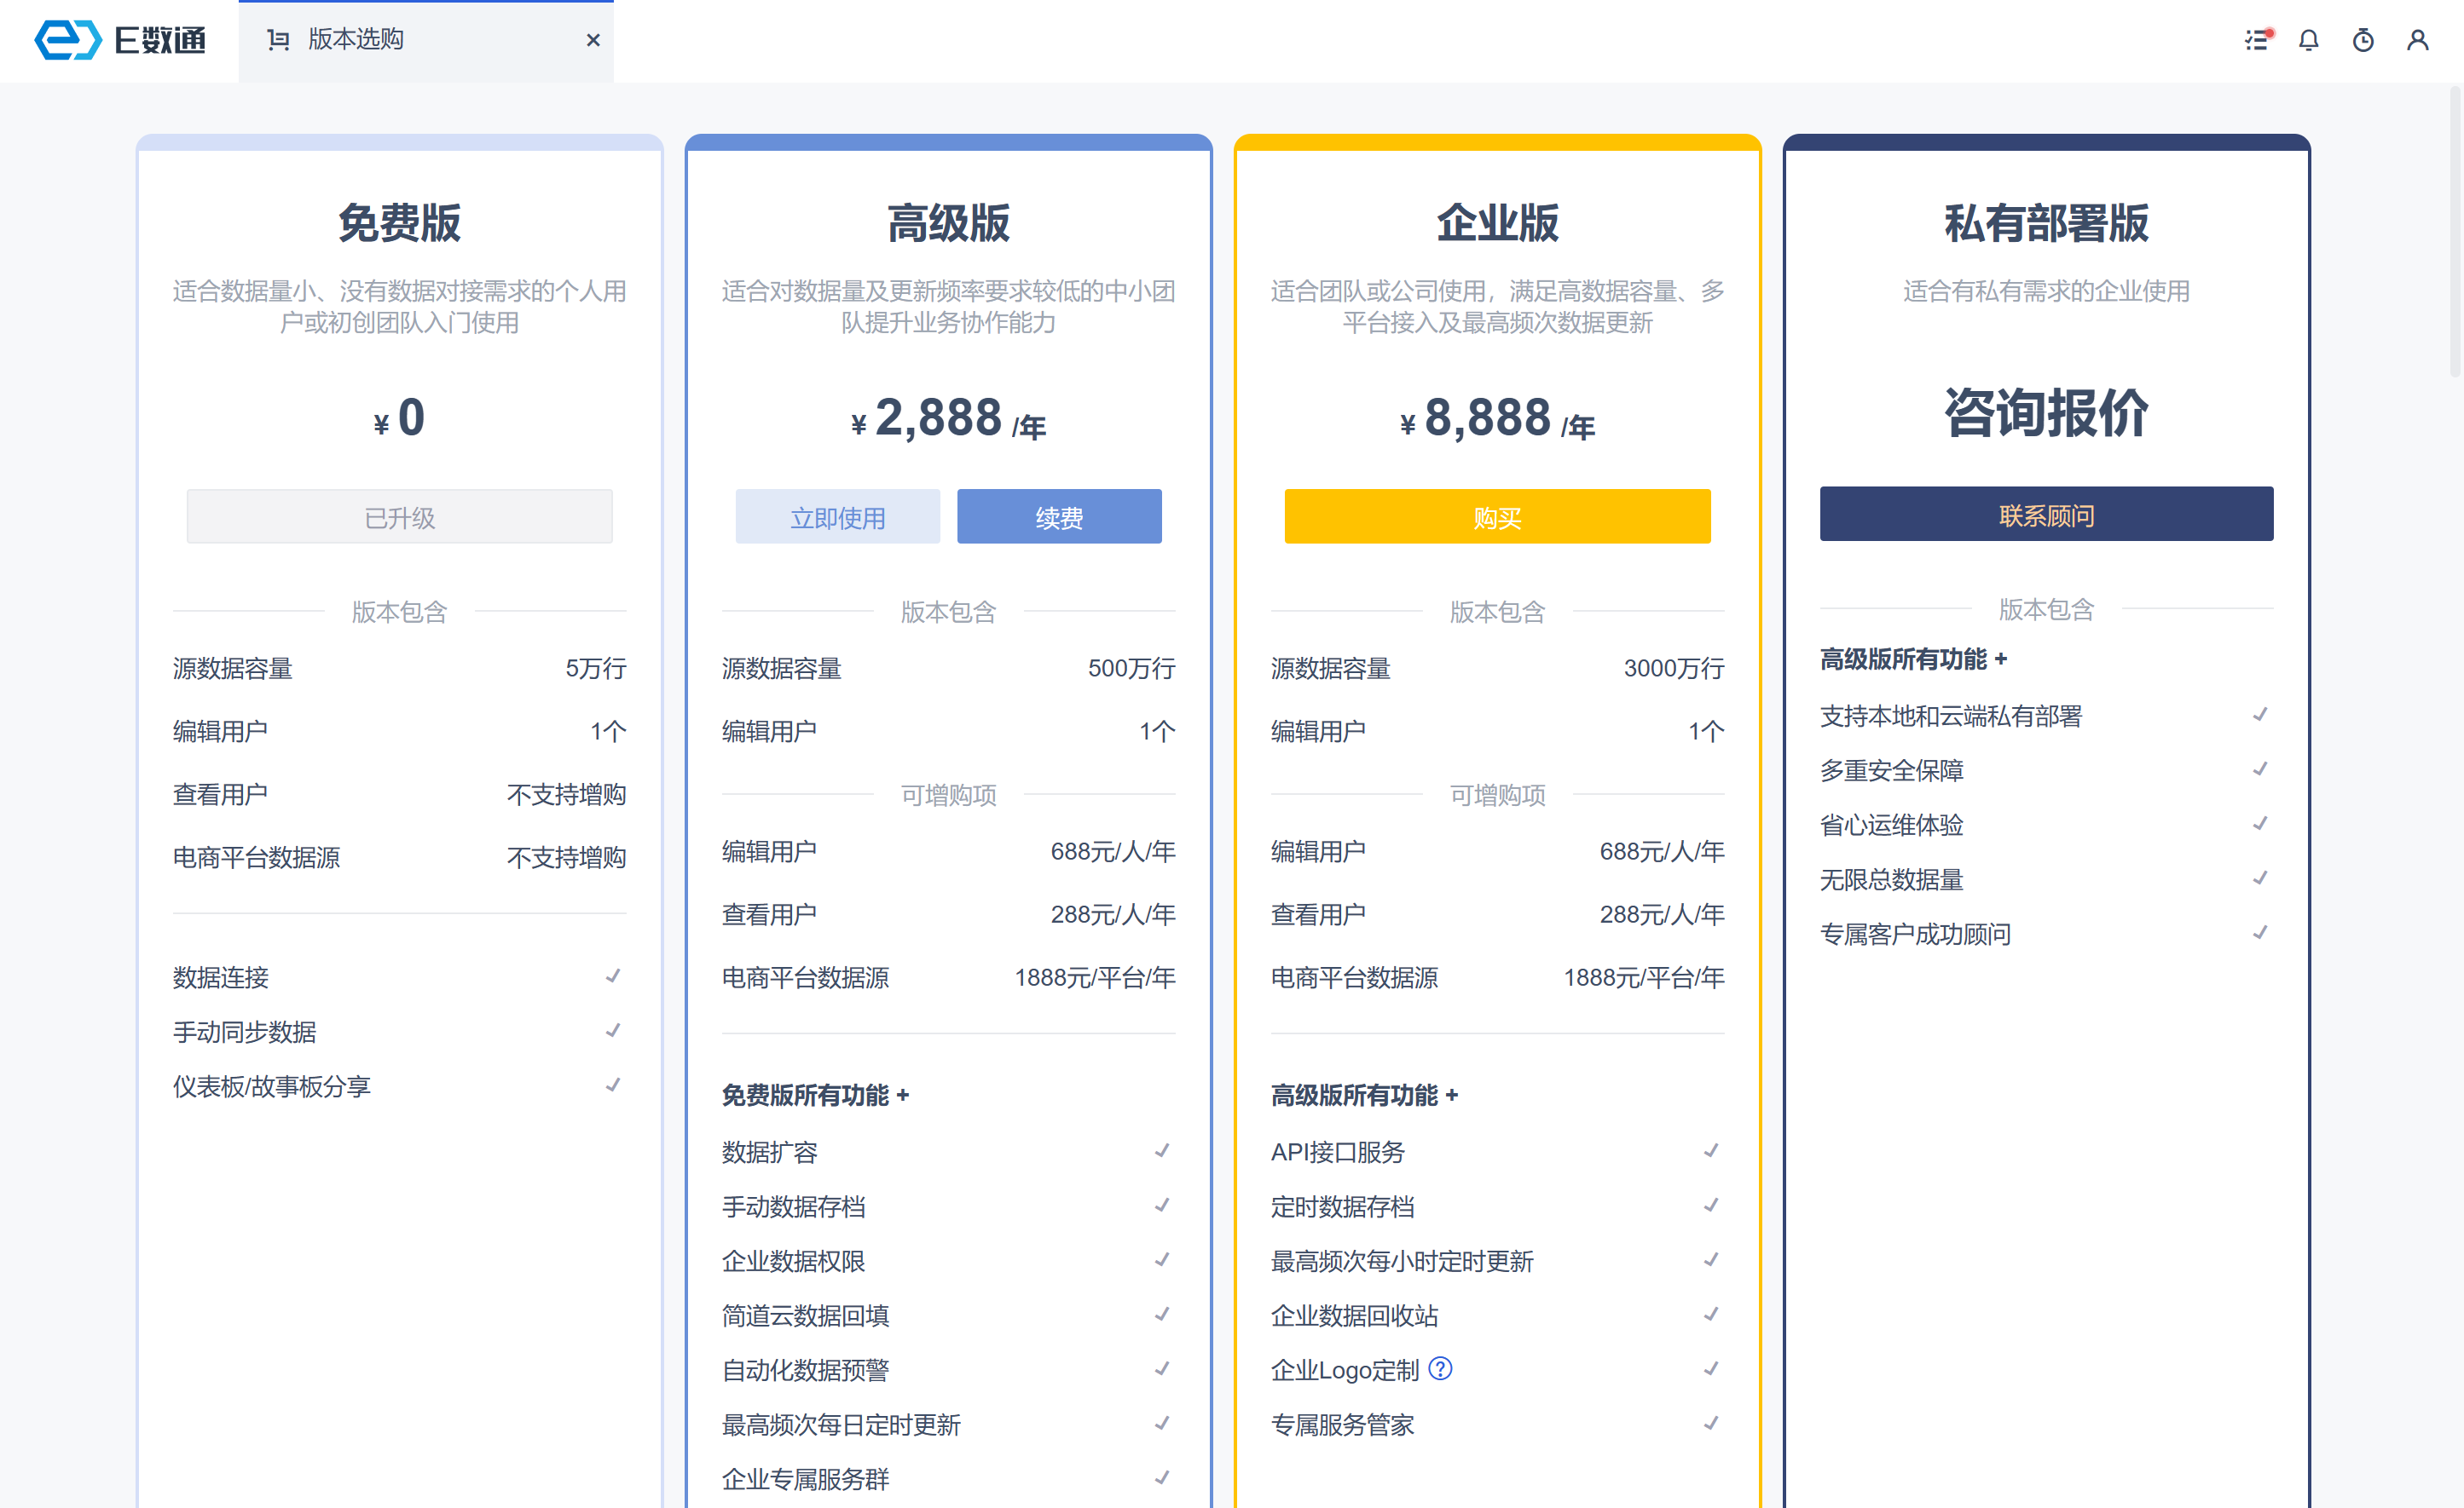Click the disabled 已升级 button
This screenshot has width=2464, height=1508.
click(x=399, y=516)
